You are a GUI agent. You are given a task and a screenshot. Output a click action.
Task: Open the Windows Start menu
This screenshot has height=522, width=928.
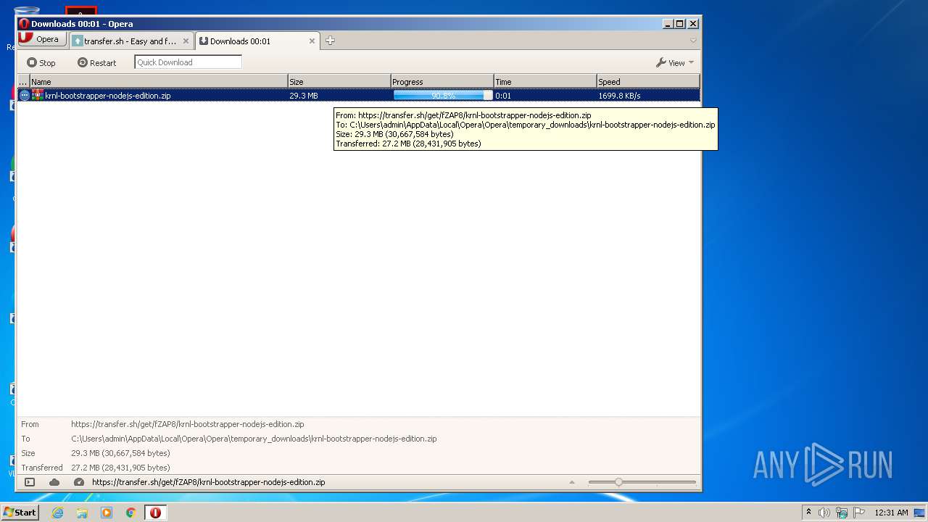click(x=20, y=512)
